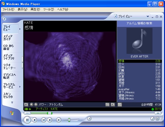Open the ファイル(F) menu
Viewport: 165px width, 127px height.
[x=8, y=10]
